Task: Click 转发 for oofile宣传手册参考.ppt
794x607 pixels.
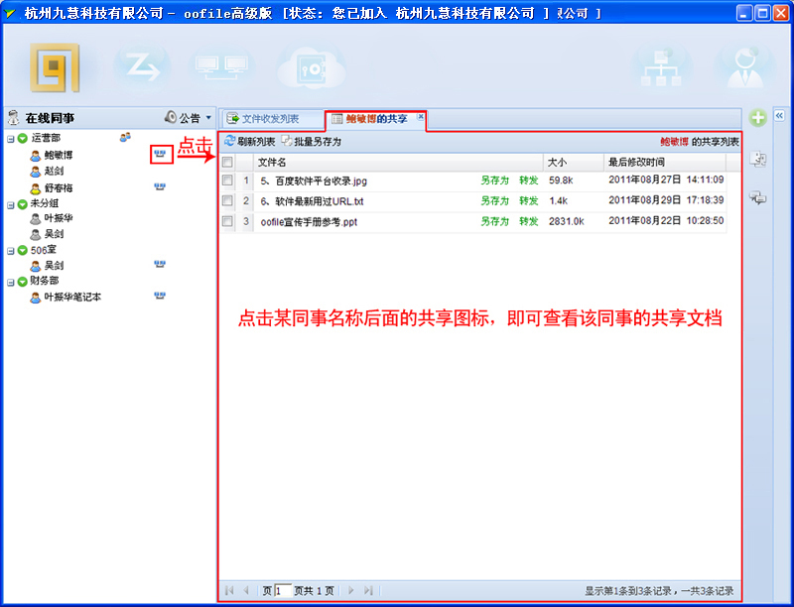Action: 528,221
